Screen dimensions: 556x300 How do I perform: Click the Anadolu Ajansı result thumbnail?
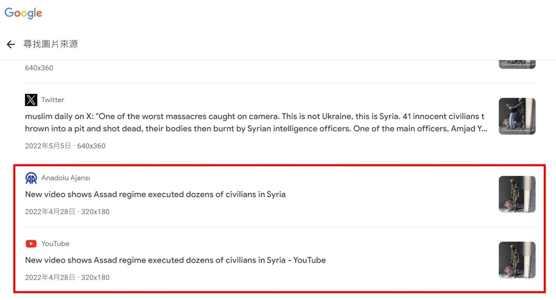click(x=517, y=194)
